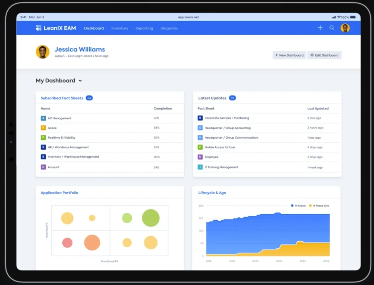Expand the My Dashboard dropdown chevron
This screenshot has width=374, height=285.
(80, 81)
